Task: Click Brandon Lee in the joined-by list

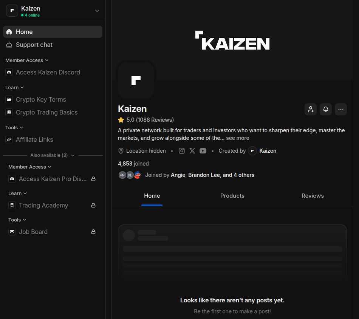Action: coord(204,175)
